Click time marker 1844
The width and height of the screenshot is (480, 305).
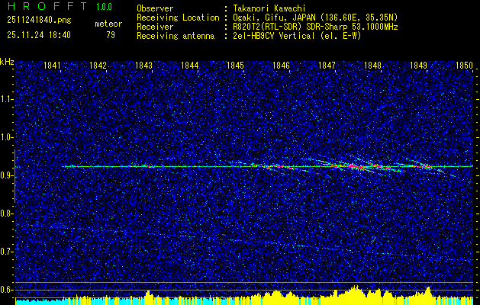click(189, 65)
